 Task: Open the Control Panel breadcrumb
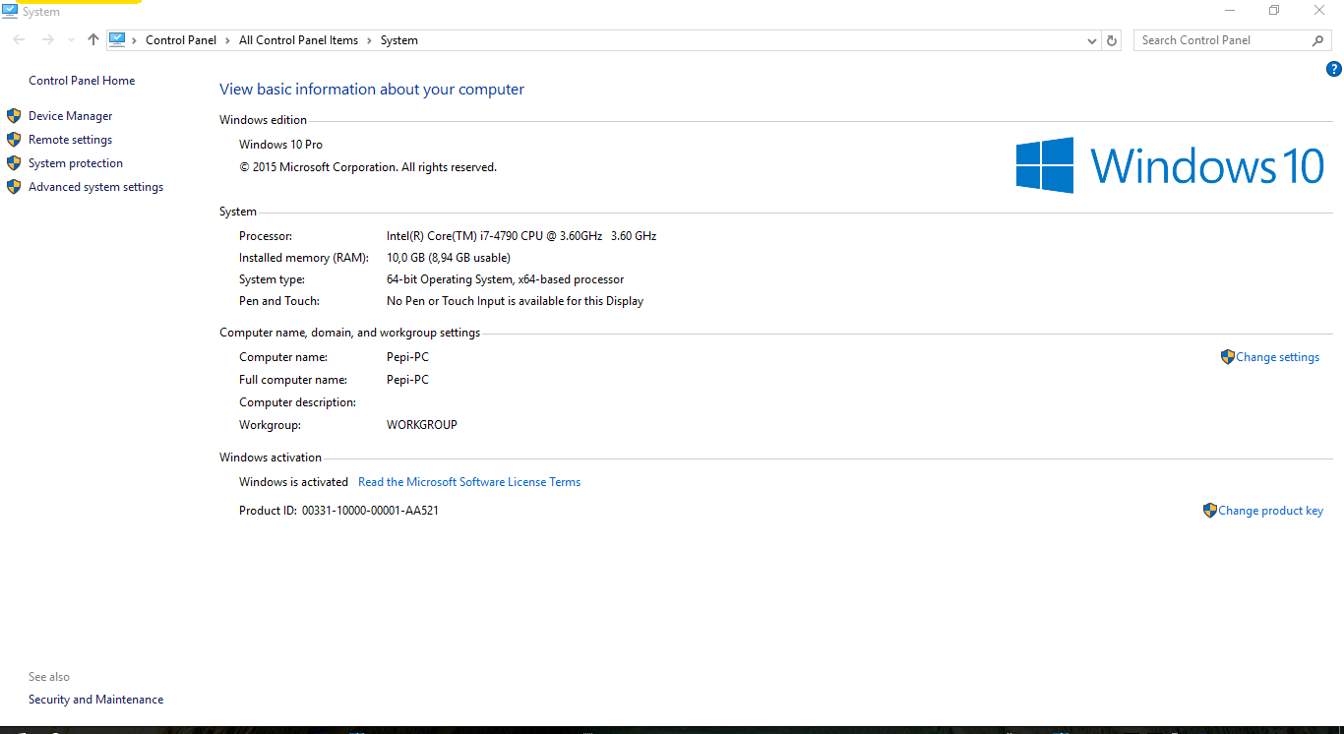(x=181, y=40)
